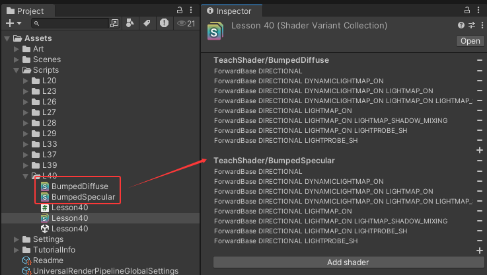Toggle the Inspector panel lock

[x=467, y=11]
